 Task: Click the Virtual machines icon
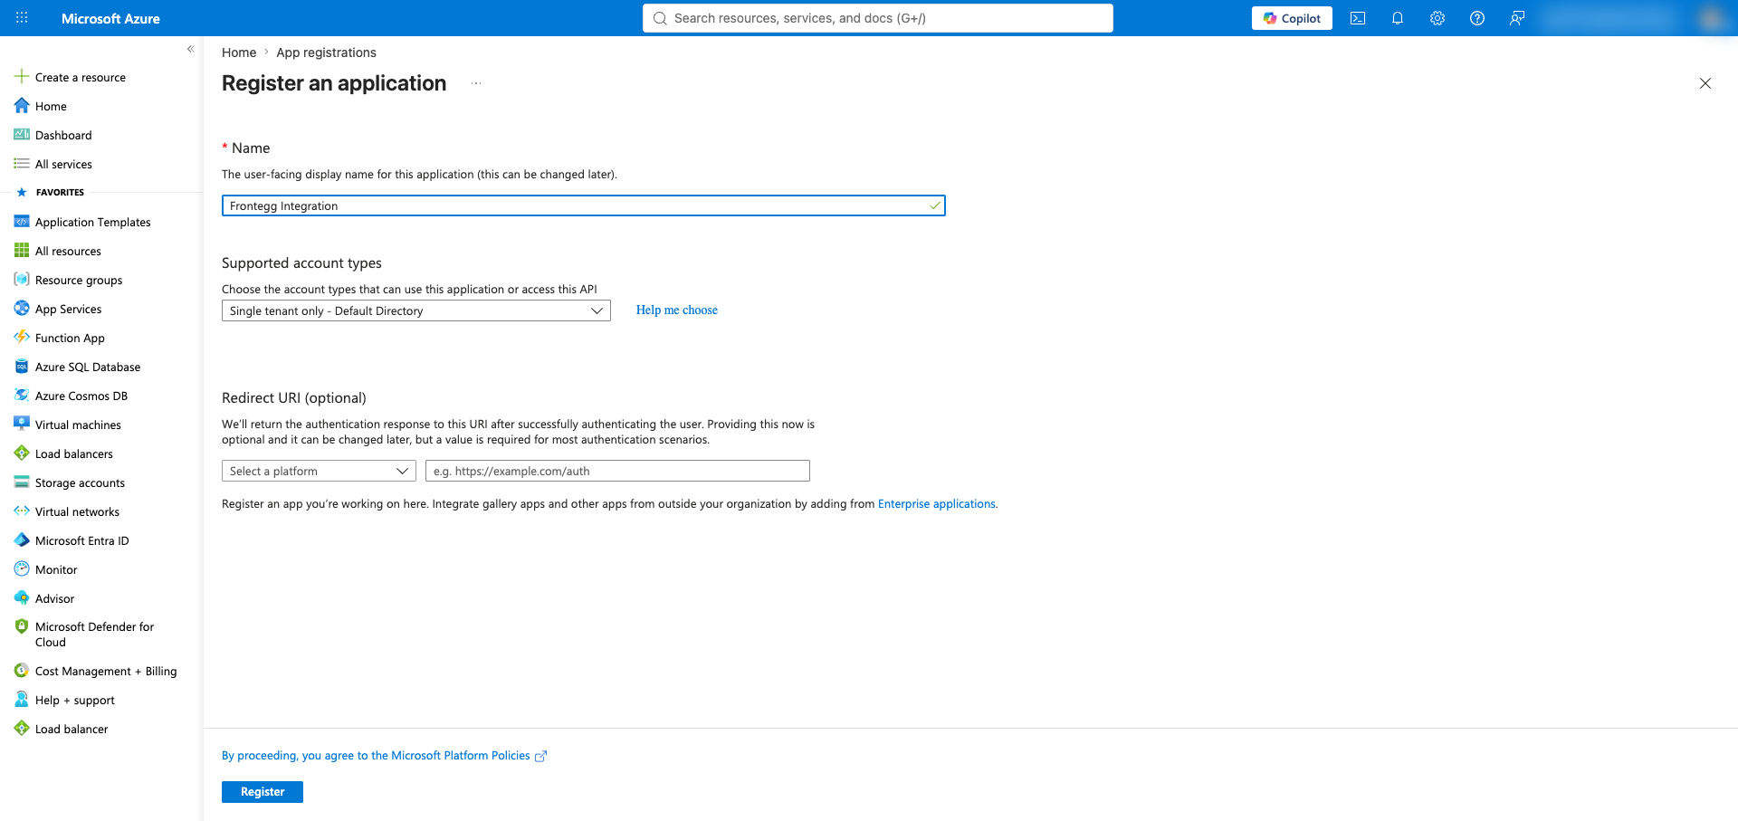22,425
